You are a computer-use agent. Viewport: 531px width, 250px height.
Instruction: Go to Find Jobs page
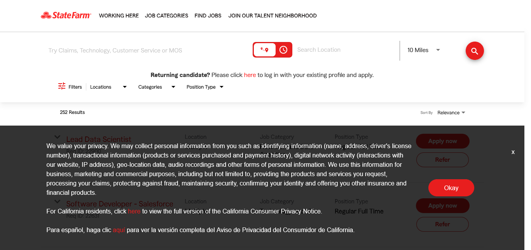pyautogui.click(x=208, y=16)
